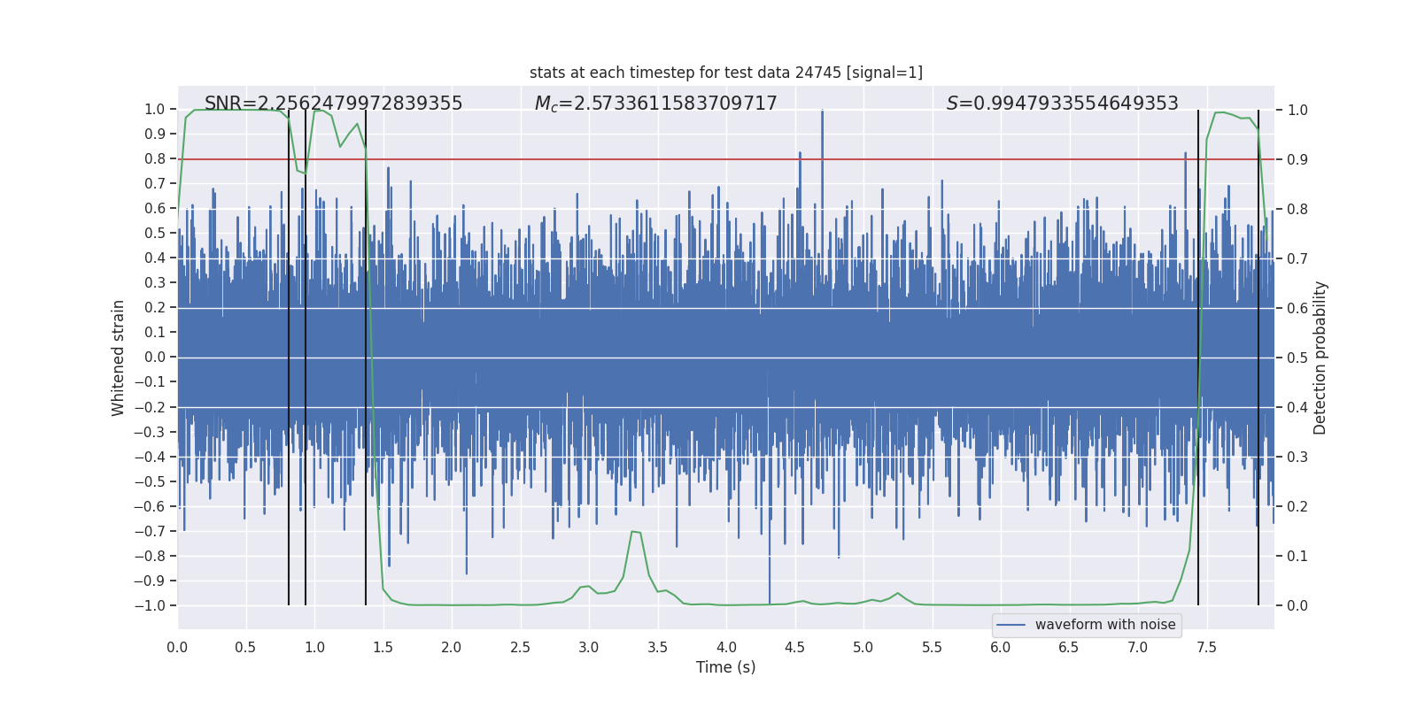Click the vertical black marker just before 1.5 s
Viewport: 1417px width, 708px height.
click(x=366, y=358)
